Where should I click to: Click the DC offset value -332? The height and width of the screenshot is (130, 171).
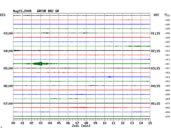click(x=167, y=16)
